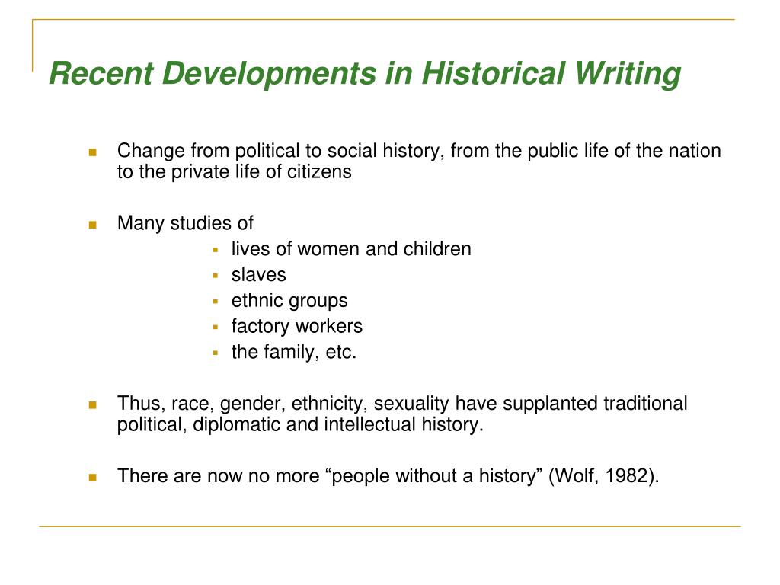
Task: Click the line 'political, diplomatic and intellectual history.'
Action: (300, 425)
